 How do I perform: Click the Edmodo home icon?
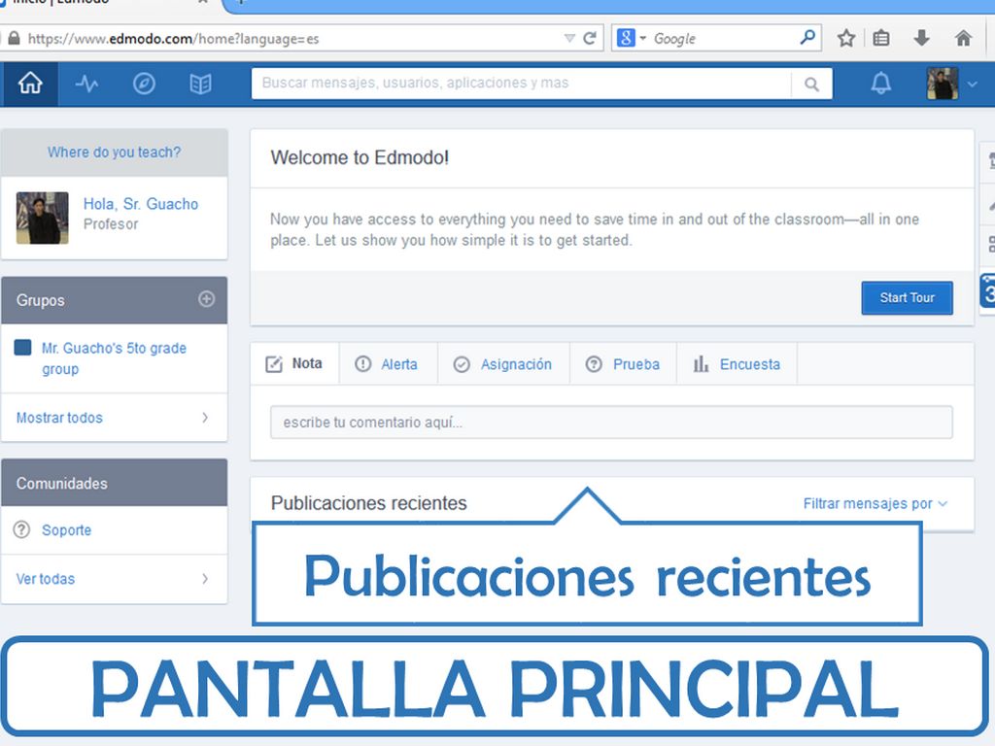point(30,85)
